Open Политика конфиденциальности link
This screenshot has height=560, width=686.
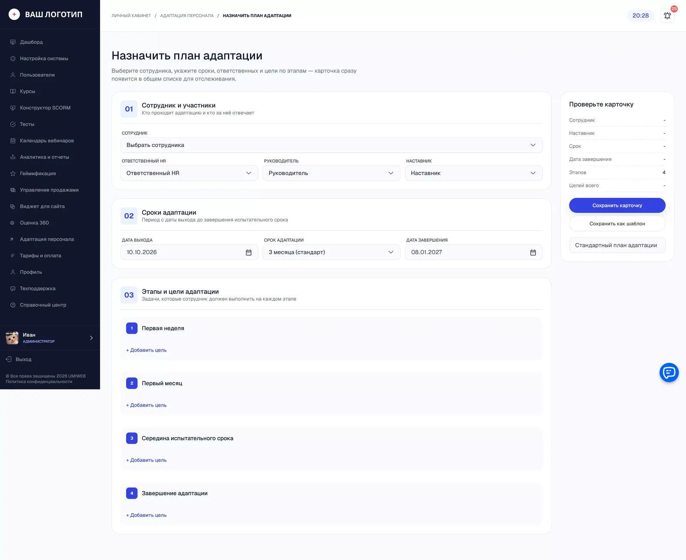(x=39, y=382)
